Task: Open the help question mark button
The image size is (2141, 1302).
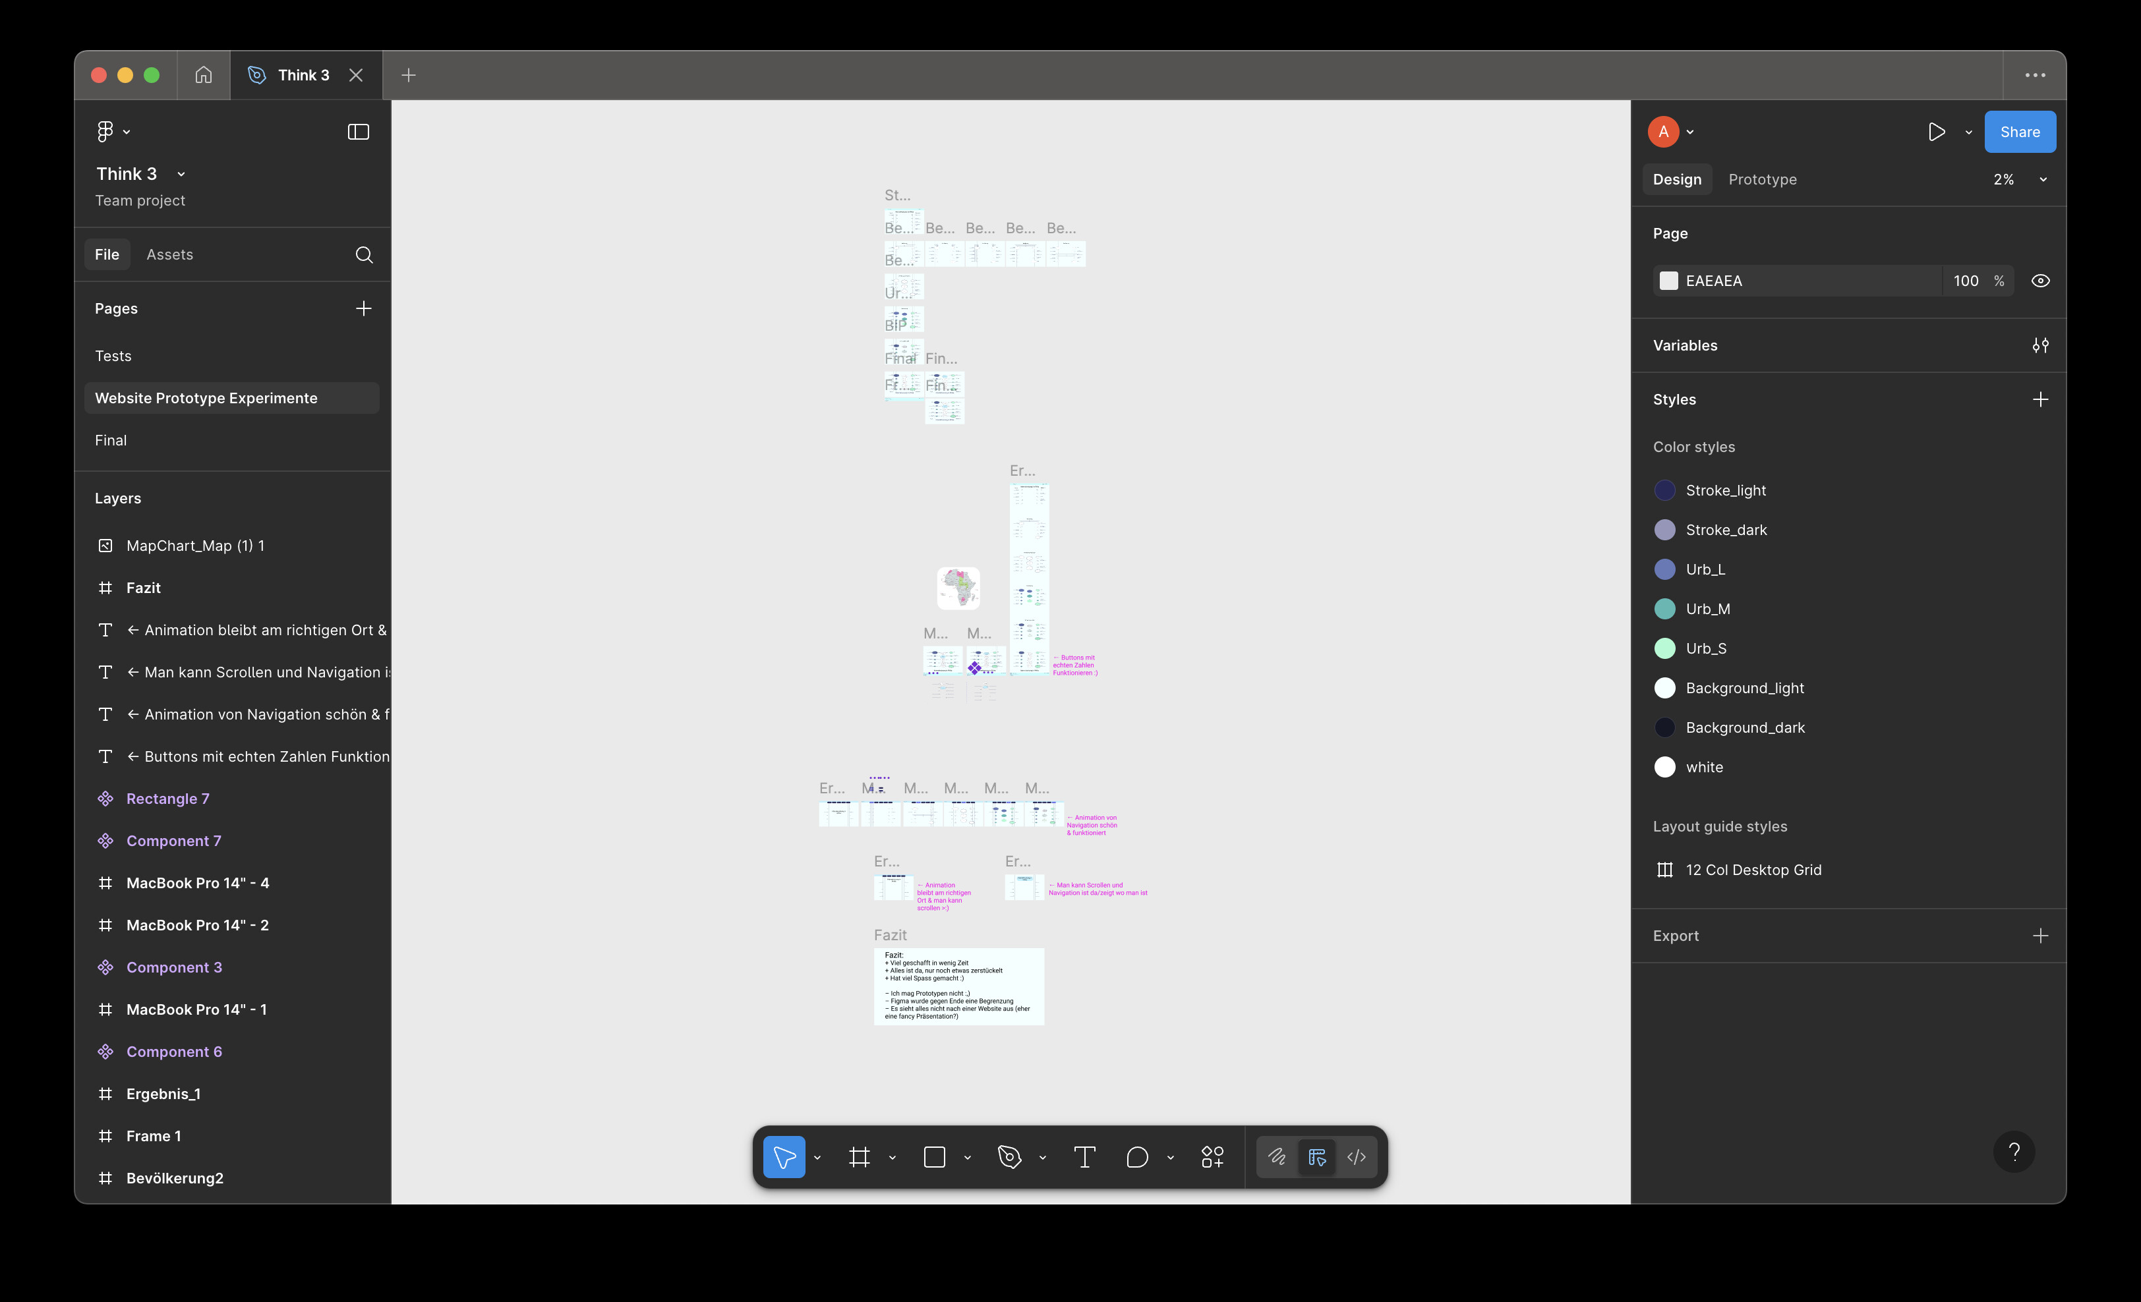Action: (x=2013, y=1152)
